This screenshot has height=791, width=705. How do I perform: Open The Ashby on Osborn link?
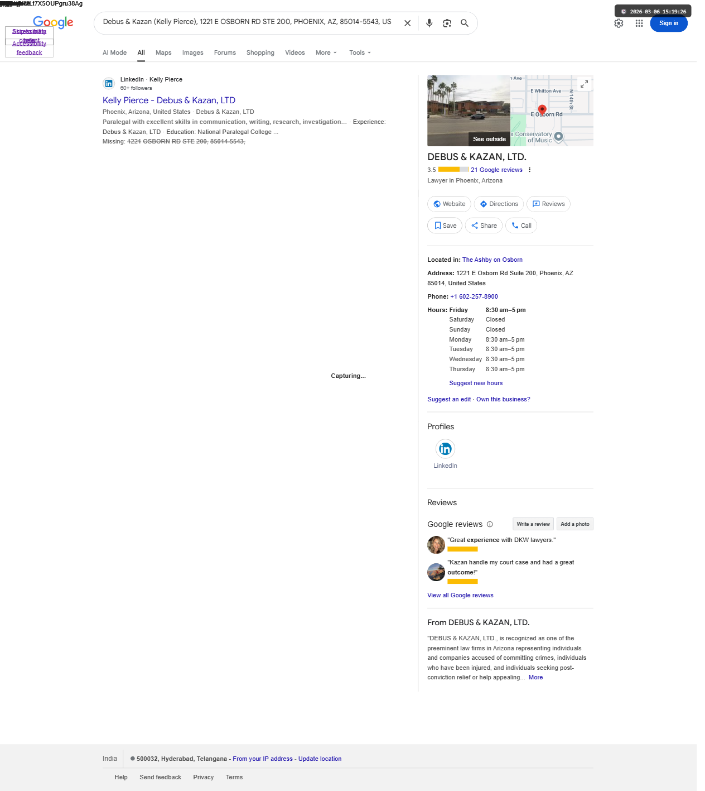492,260
